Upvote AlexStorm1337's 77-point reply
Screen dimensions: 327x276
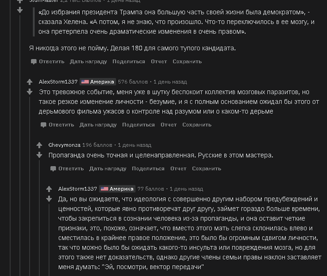tap(49, 189)
